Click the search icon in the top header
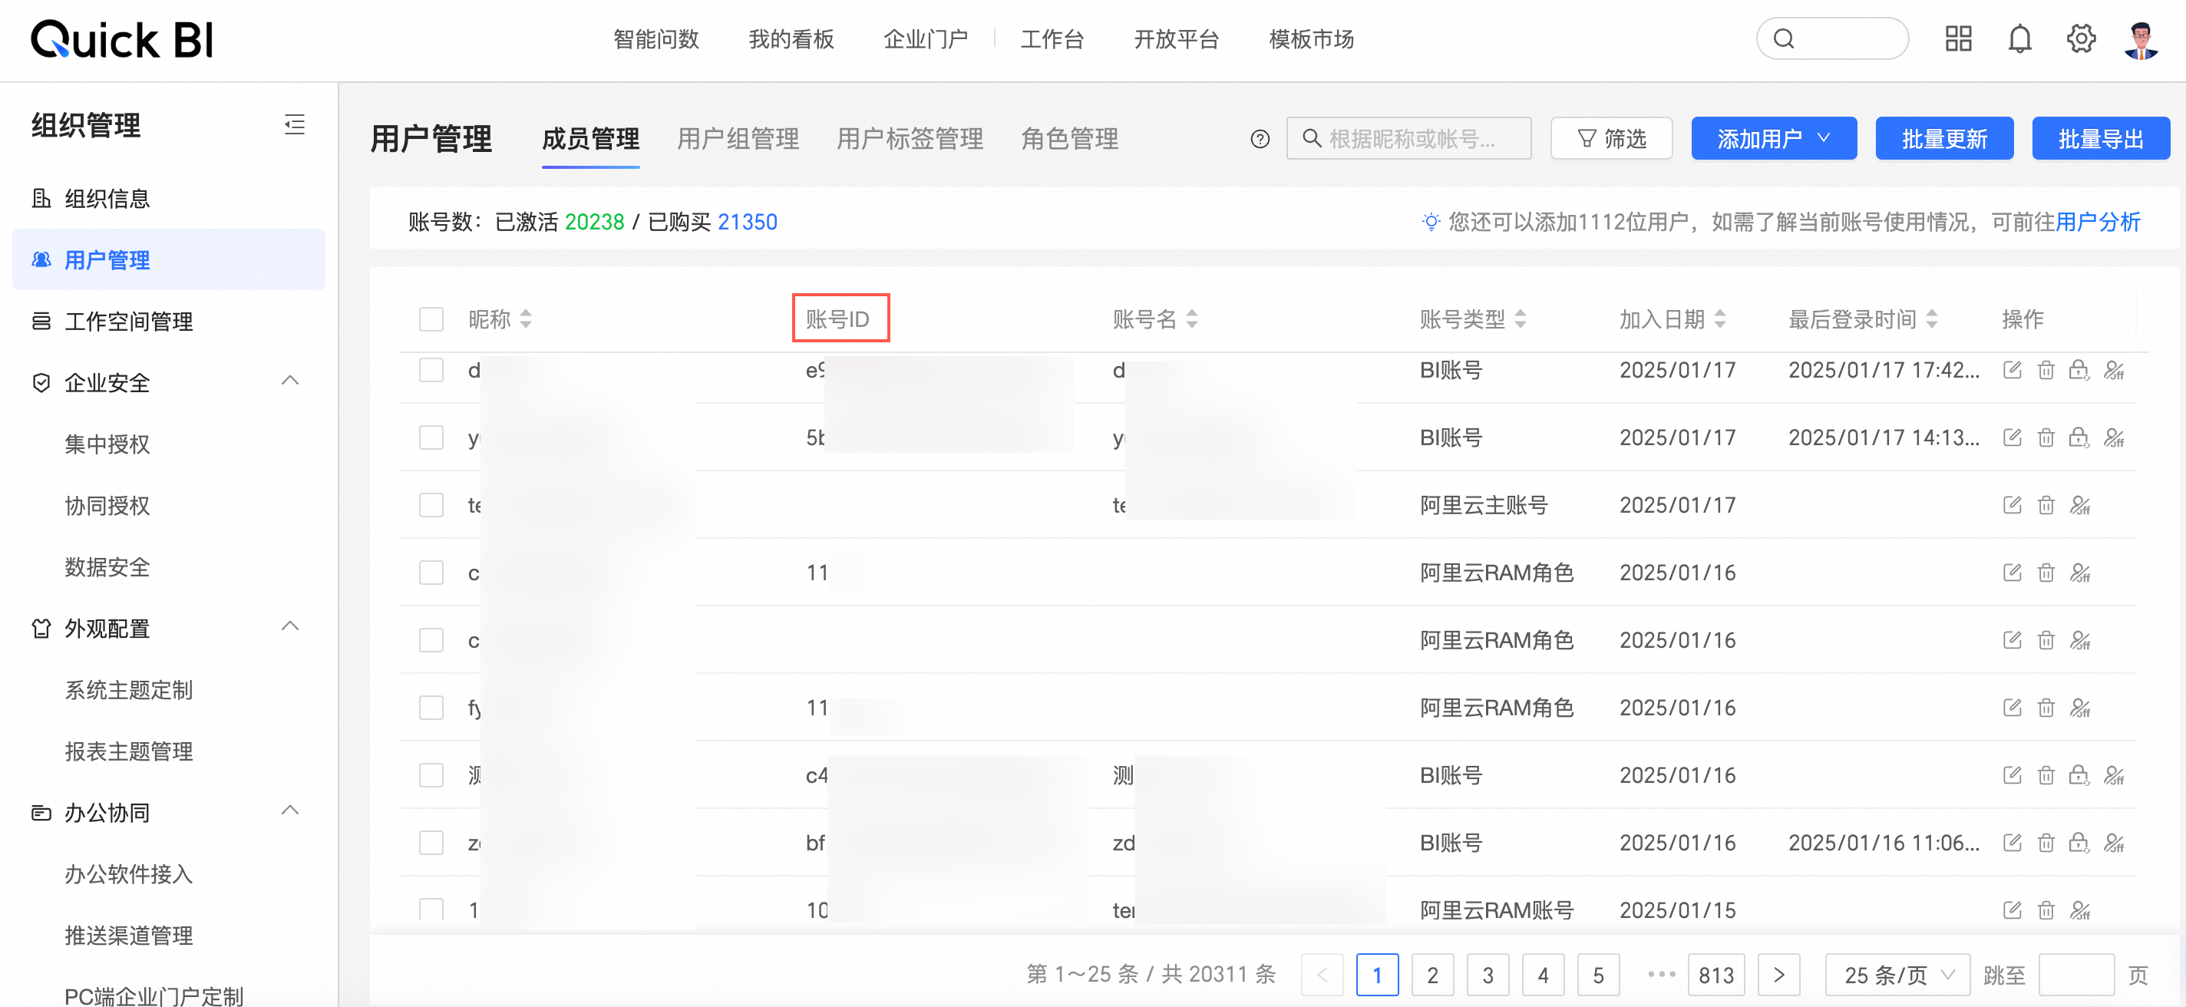Image resolution: width=2186 pixels, height=1007 pixels. pos(1784,39)
